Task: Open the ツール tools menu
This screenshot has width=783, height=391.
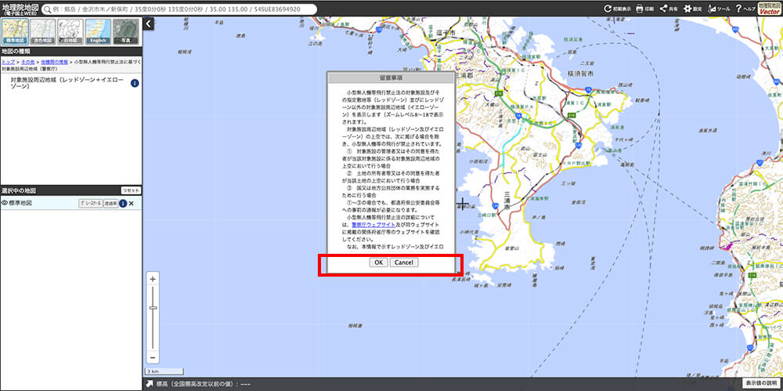Action: coord(719,9)
